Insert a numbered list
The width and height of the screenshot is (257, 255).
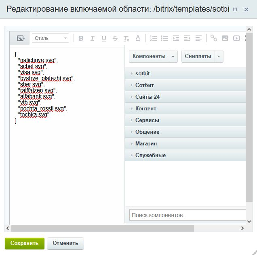pos(153,38)
